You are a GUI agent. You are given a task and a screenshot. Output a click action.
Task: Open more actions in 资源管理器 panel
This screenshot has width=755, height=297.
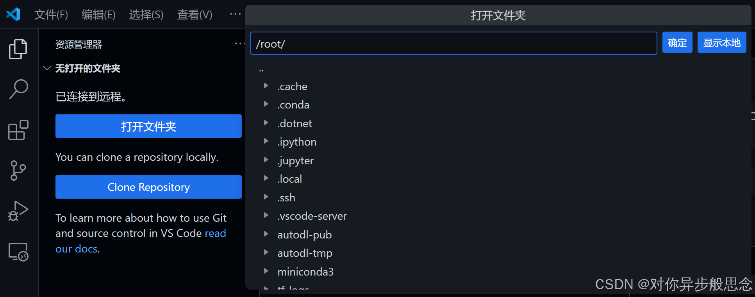[x=240, y=43]
